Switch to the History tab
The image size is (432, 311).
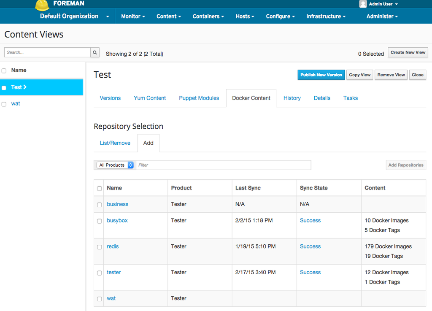292,98
